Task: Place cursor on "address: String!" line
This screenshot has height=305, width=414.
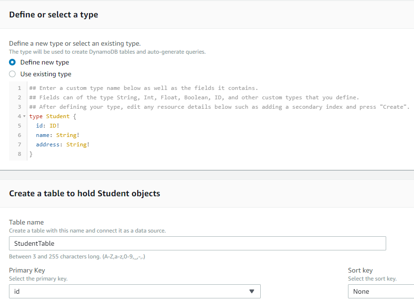Action: click(x=62, y=144)
